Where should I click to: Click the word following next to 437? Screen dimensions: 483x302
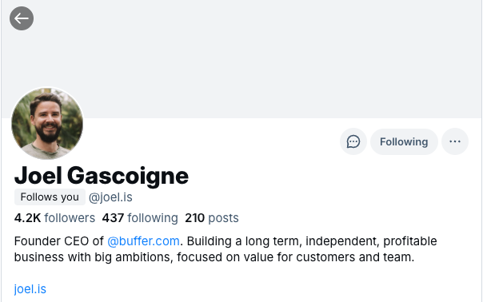[x=153, y=218]
